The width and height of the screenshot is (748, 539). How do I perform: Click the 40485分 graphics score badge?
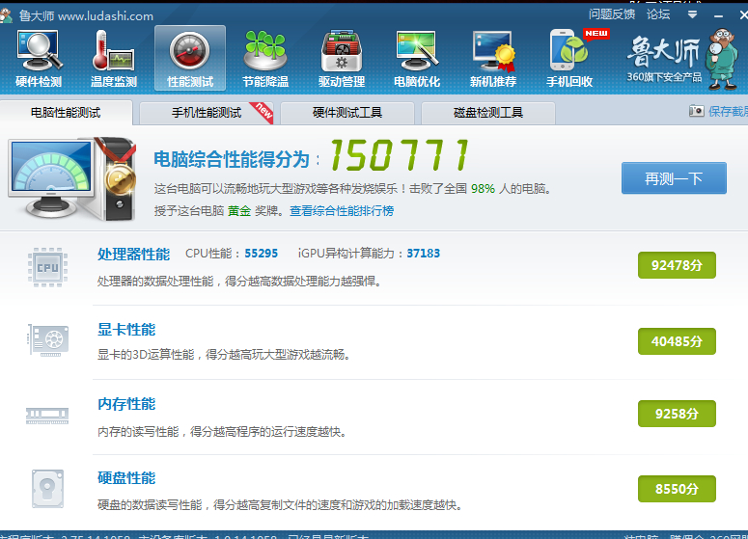[677, 341]
